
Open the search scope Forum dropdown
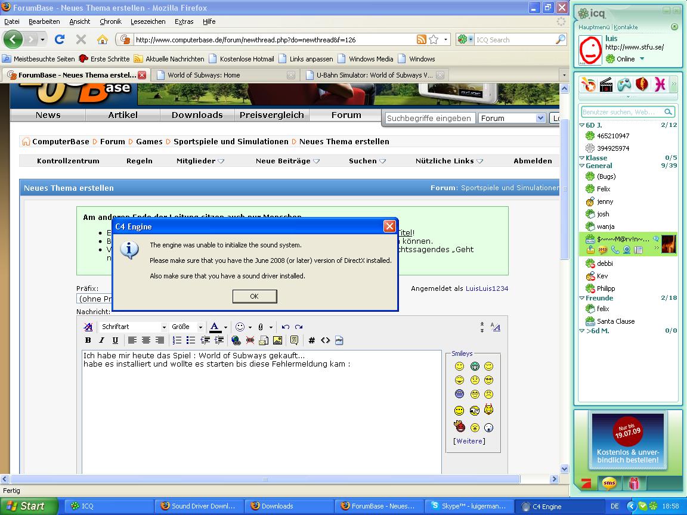512,118
